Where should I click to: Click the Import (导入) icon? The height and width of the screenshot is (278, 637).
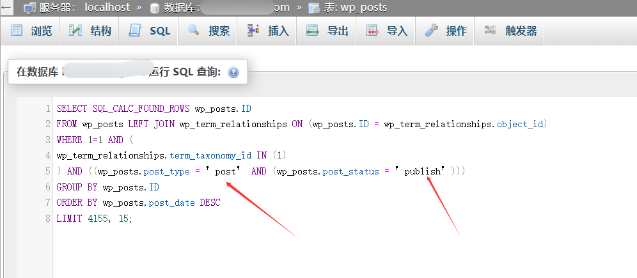[x=372, y=30]
